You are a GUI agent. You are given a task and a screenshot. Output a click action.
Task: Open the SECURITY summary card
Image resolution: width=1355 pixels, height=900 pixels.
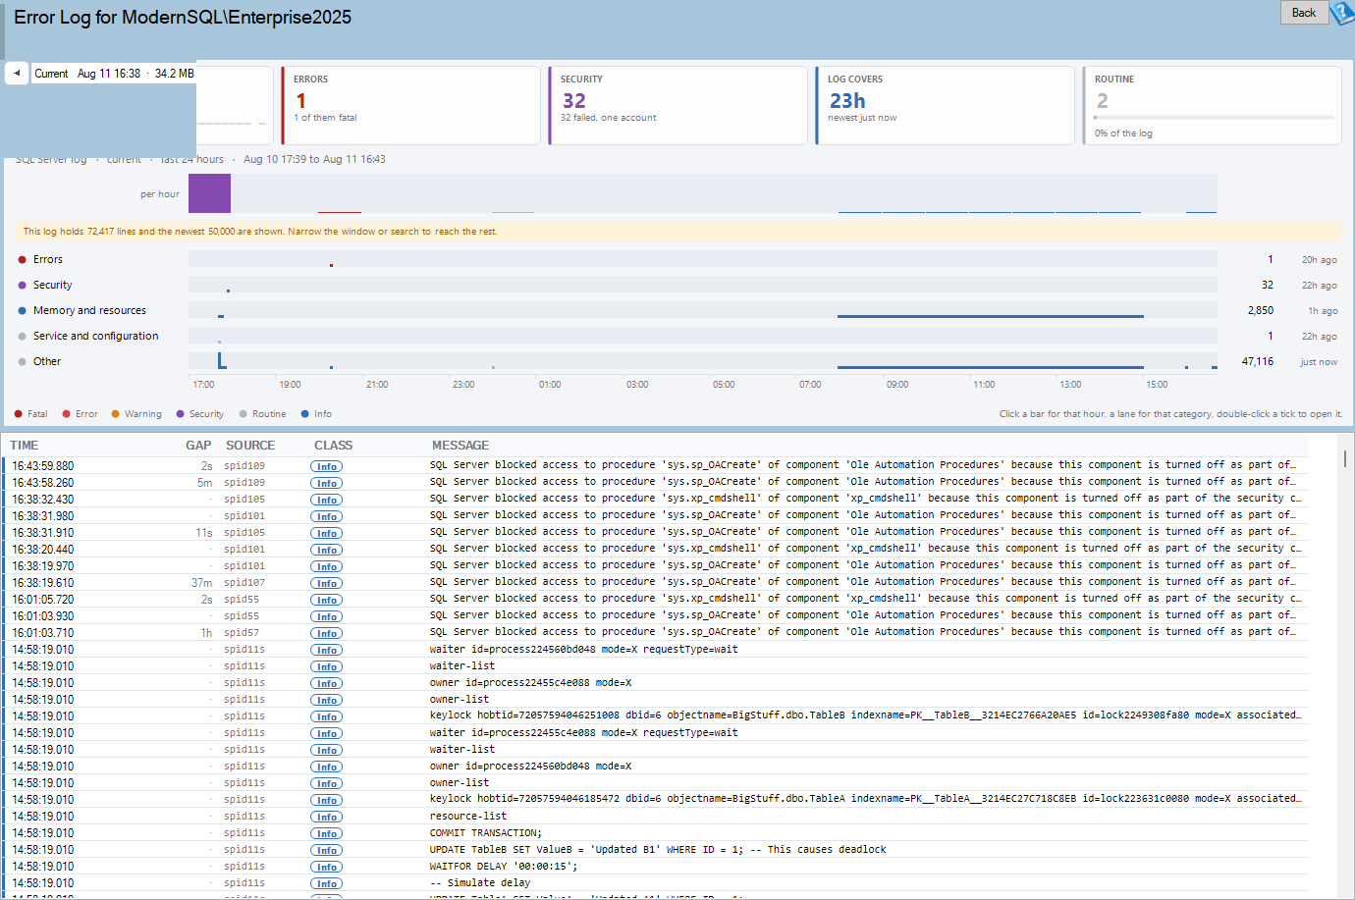[677, 106]
